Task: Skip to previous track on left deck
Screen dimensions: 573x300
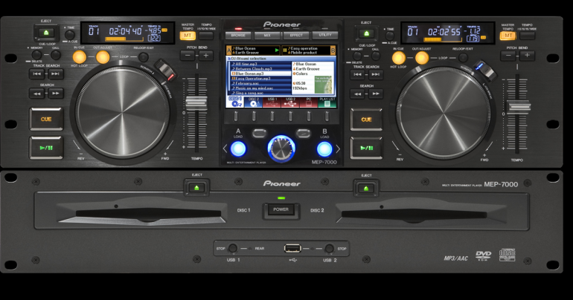Action: pyautogui.click(x=37, y=74)
